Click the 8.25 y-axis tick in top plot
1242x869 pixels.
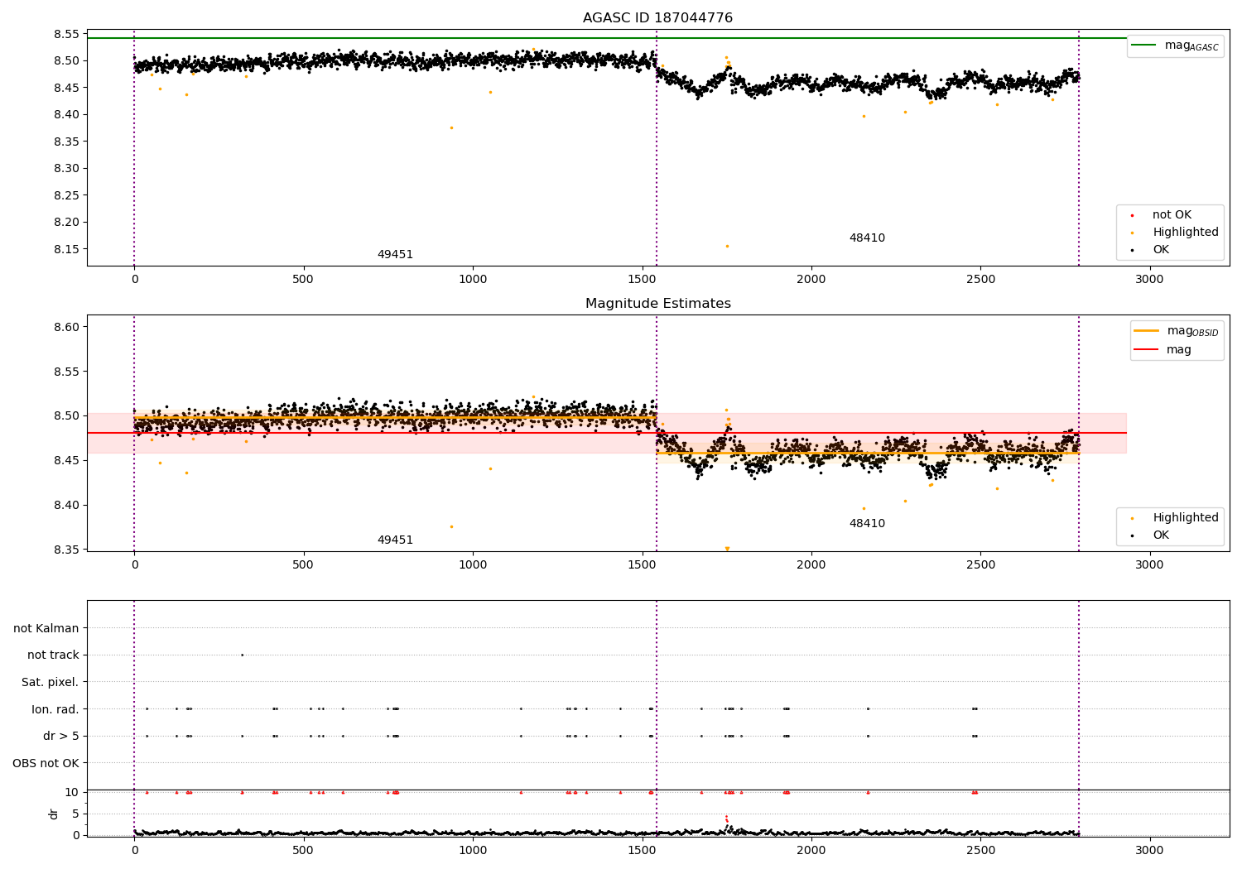click(x=67, y=195)
